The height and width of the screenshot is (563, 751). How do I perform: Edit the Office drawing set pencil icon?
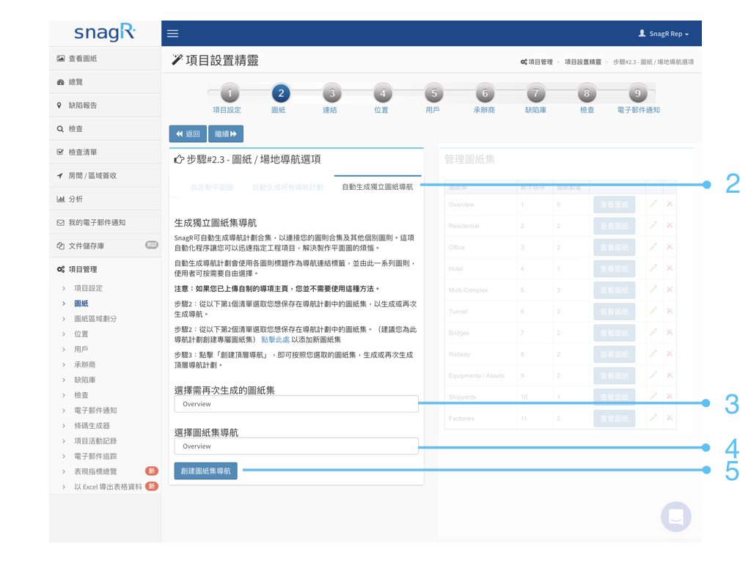[x=653, y=246]
